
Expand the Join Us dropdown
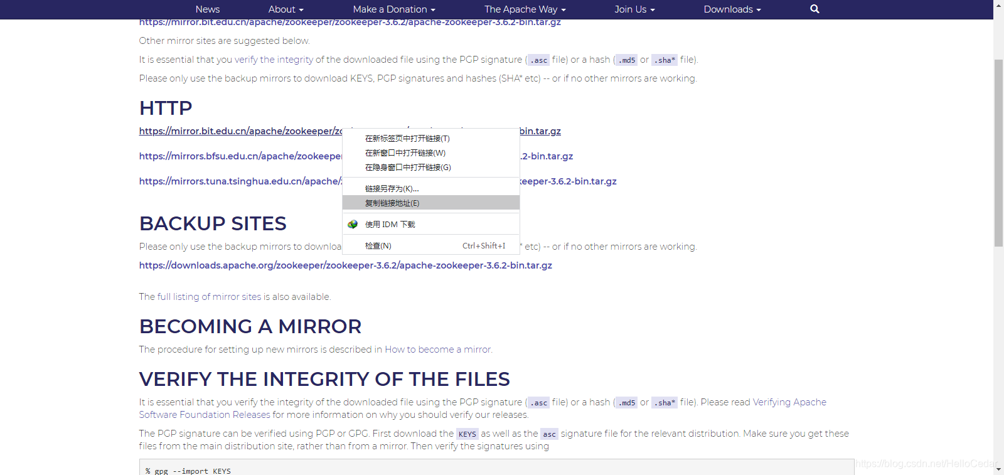(634, 9)
